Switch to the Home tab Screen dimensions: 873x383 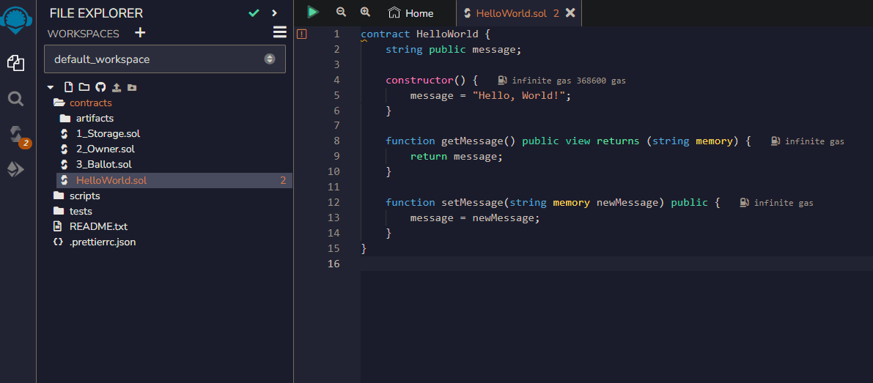click(411, 13)
